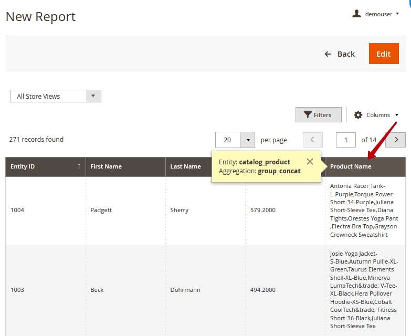Go to previous page with left chevron
Image resolution: width=411 pixels, height=336 pixels.
click(313, 140)
